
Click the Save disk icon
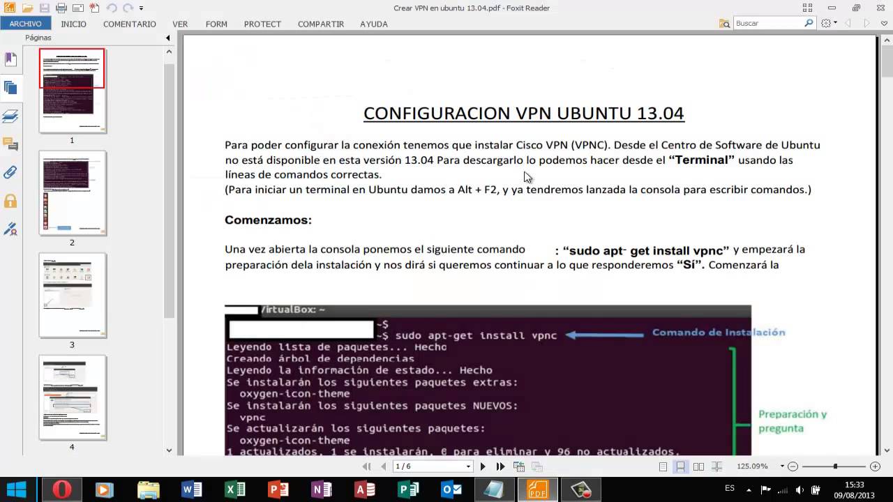coord(44,8)
